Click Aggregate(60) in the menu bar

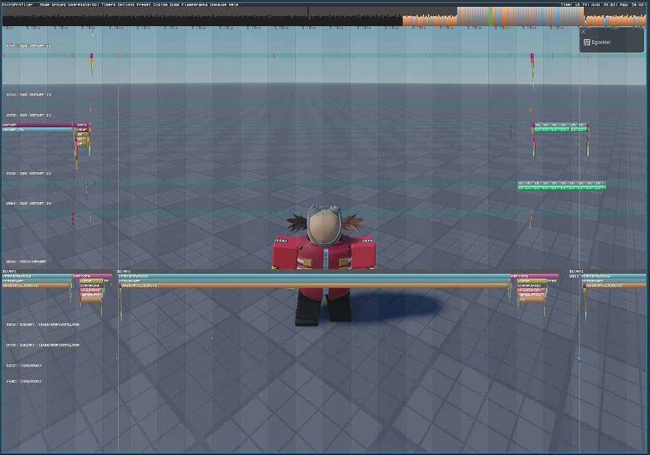[x=83, y=3]
